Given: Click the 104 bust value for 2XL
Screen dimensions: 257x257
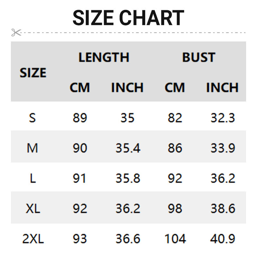Looking at the screenshot, I should pyautogui.click(x=175, y=239).
